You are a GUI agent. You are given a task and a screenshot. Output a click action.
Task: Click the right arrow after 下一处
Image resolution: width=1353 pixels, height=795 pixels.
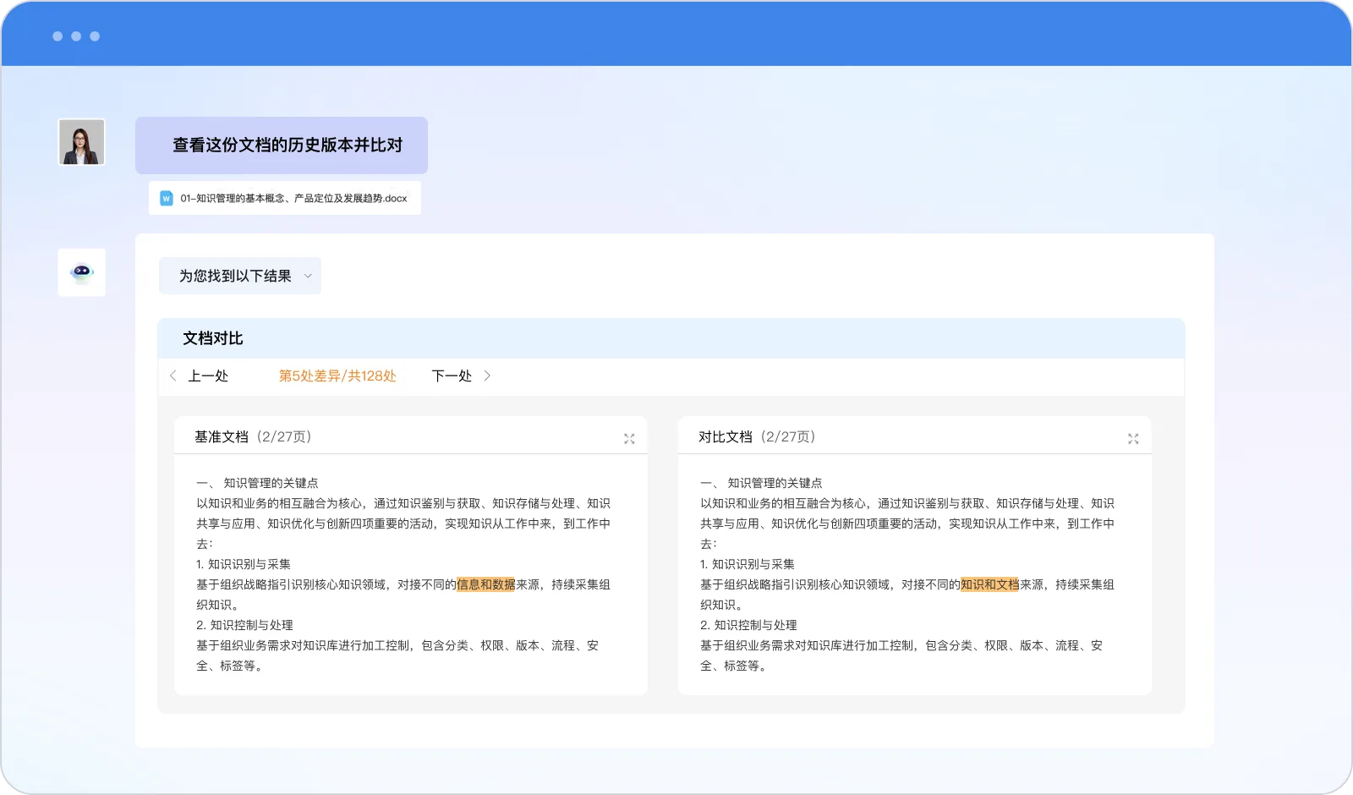[x=487, y=376]
